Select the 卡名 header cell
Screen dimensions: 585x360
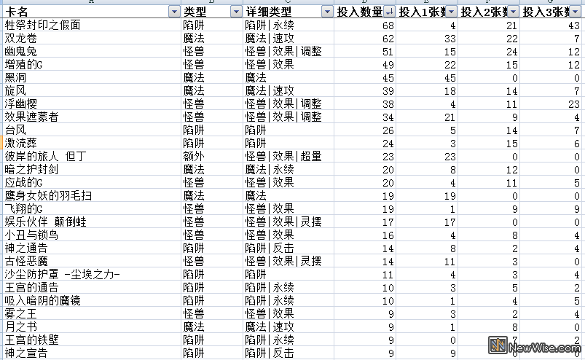pyautogui.click(x=92, y=12)
